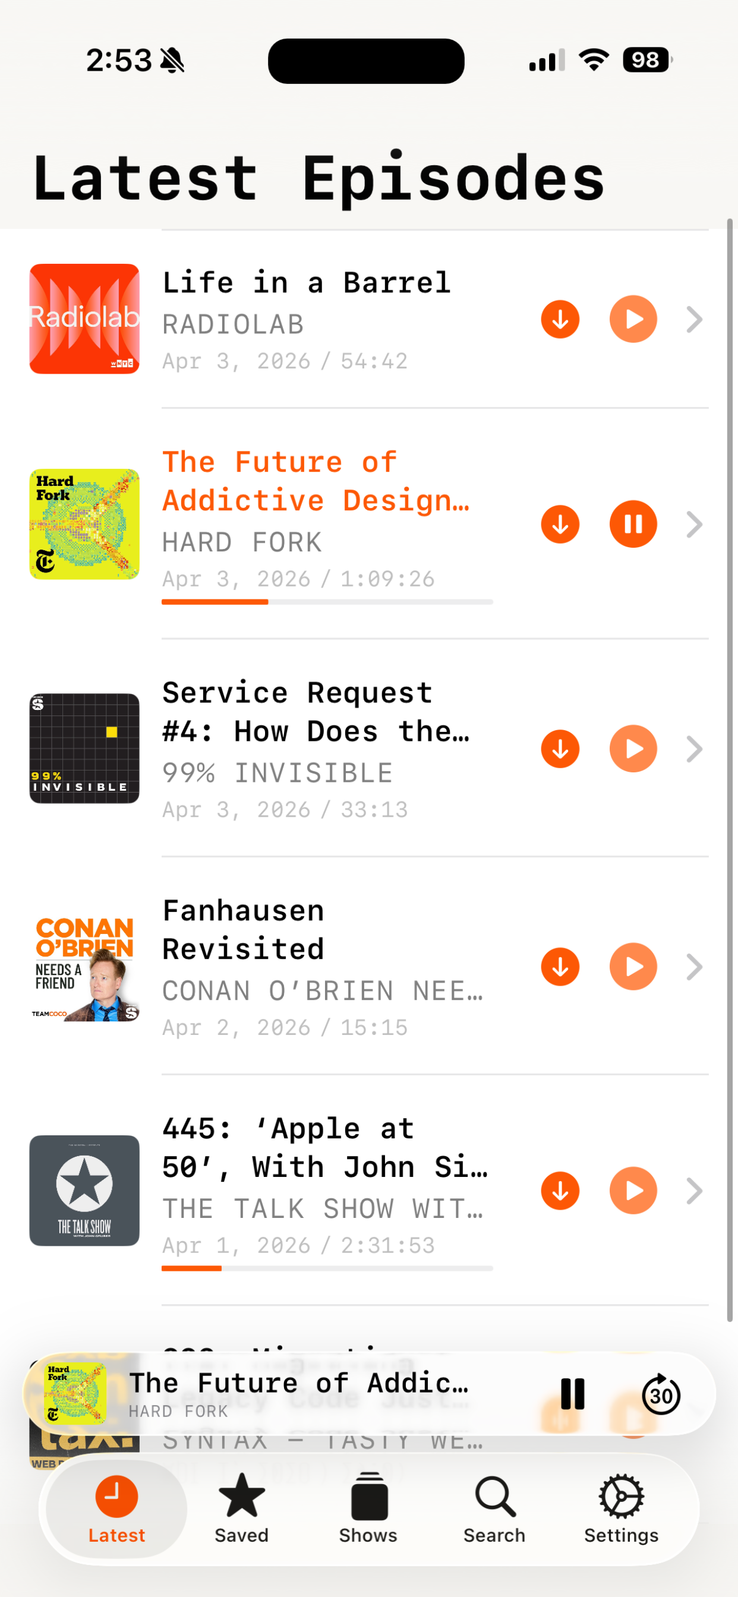The width and height of the screenshot is (738, 1597).
Task: Switch to the Saved tab
Action: coord(241,1509)
